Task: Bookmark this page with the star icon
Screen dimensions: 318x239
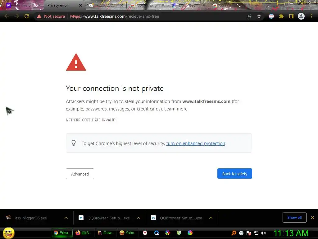Action: 259,16
